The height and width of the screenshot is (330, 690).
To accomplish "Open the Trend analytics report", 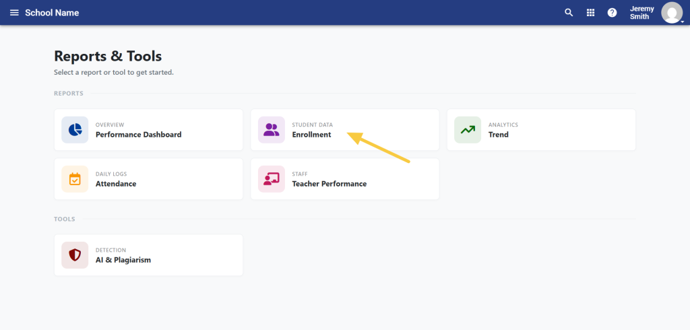I will coord(541,130).
